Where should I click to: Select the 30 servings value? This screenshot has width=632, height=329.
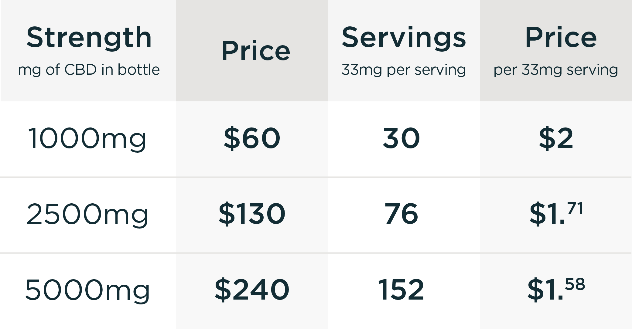401,138
